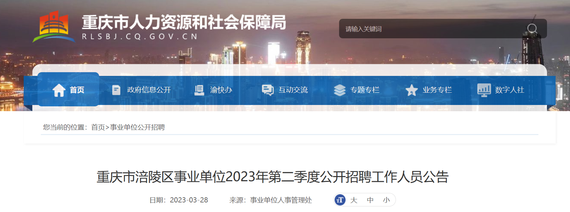
Task: Click the font size tT icon
Action: tap(340, 200)
